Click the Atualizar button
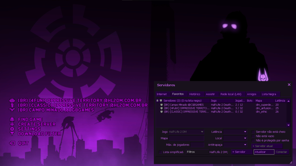Viewport: 296px width, 166px height. (264, 152)
